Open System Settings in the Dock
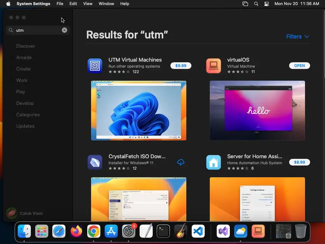 pyautogui.click(x=129, y=231)
